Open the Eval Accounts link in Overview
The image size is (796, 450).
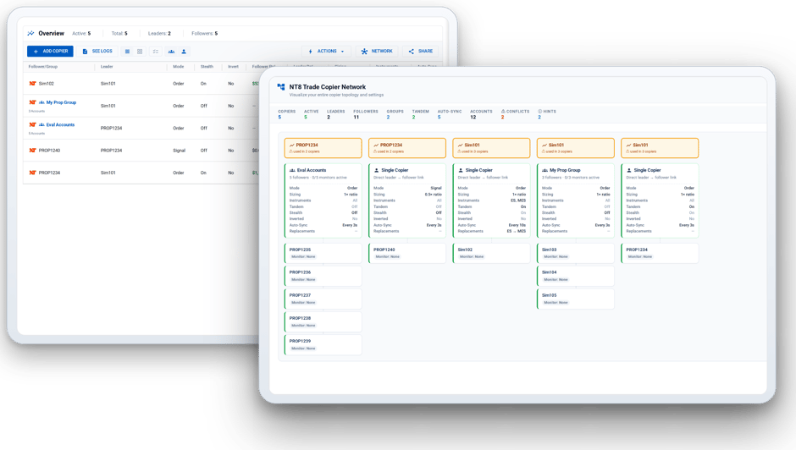tap(60, 125)
